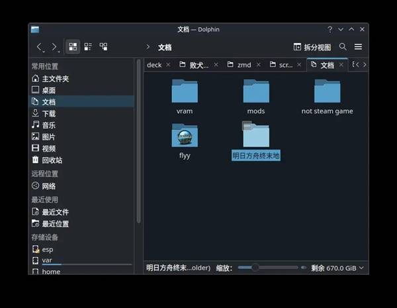Open 下载 downloads in sidebar
Viewport: 397px width, 308px height.
click(x=48, y=113)
